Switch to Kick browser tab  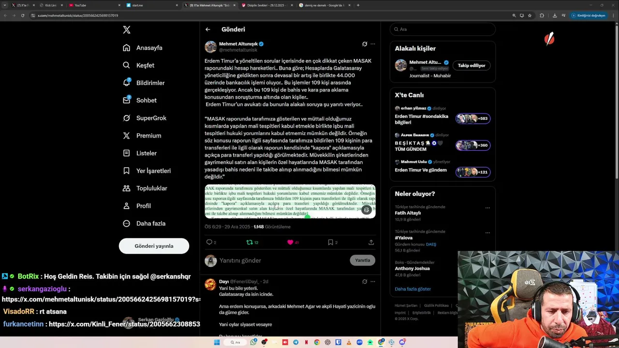pyautogui.click(x=51, y=5)
